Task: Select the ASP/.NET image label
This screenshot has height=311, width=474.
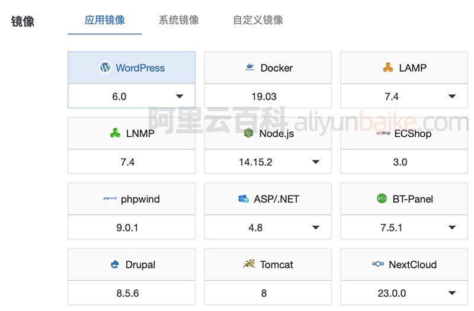Action: 276,199
